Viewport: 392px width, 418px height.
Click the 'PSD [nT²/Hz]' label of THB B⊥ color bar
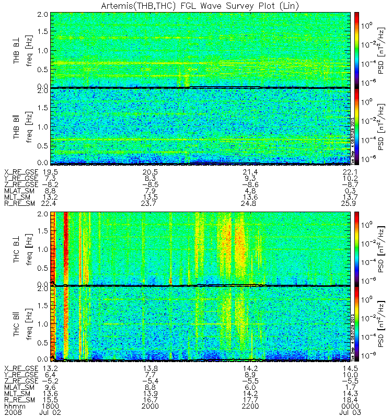point(382,51)
